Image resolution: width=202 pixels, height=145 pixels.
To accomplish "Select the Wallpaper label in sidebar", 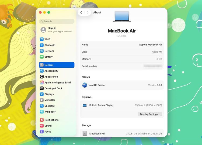I will tap(50, 112).
